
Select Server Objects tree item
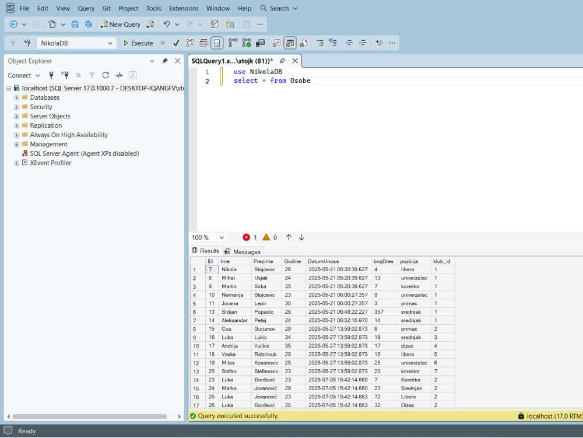[50, 117]
